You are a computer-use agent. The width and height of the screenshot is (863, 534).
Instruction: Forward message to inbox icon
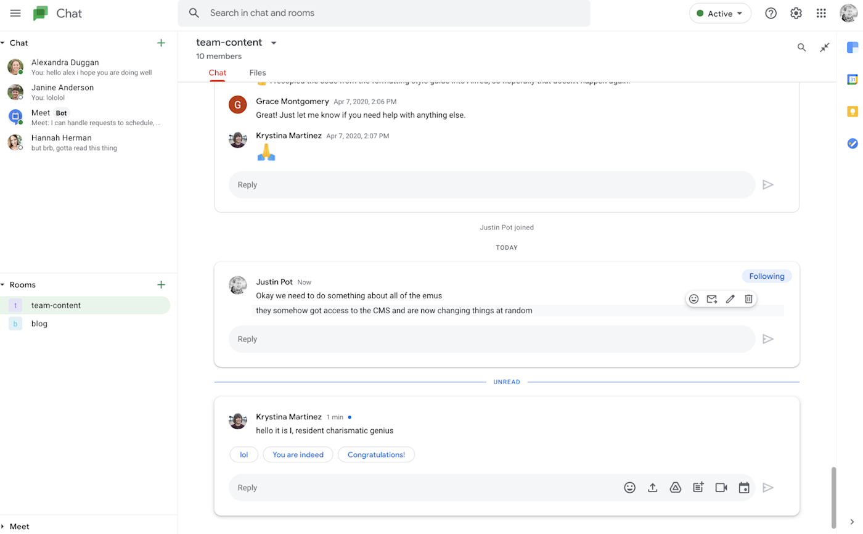(x=712, y=299)
